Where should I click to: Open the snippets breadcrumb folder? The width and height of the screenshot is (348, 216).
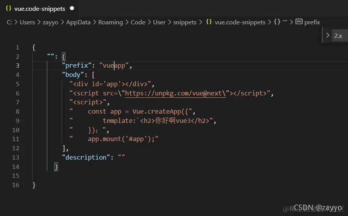point(185,22)
